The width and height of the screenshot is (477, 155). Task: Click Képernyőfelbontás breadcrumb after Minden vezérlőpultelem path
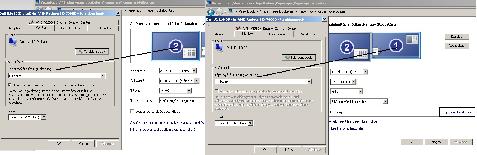click(x=331, y=11)
